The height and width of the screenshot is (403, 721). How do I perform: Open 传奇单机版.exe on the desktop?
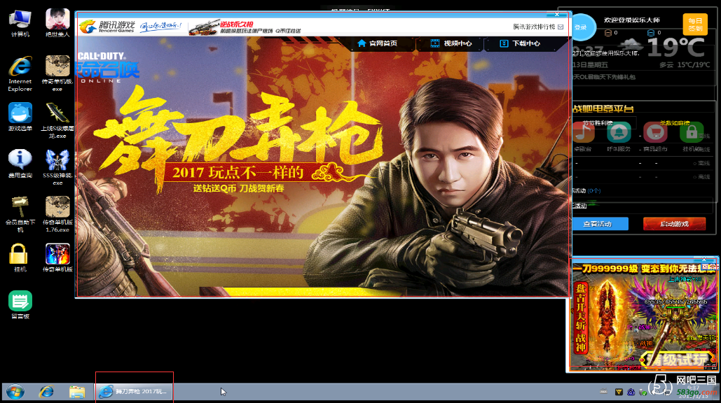coord(57,73)
